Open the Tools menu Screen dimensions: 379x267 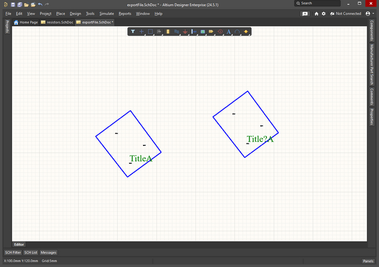pyautogui.click(x=90, y=14)
